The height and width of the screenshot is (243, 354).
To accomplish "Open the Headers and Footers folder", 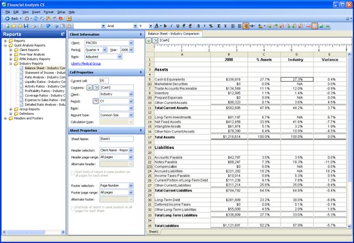I will click(28, 118).
